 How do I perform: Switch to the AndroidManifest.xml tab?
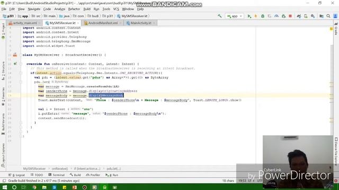coord(103,23)
